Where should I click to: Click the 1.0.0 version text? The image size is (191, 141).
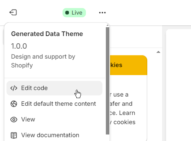click(19, 46)
